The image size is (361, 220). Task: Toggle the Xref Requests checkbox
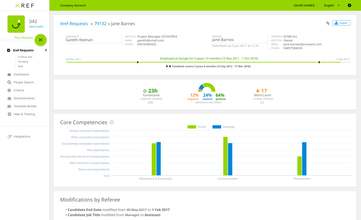(9, 50)
